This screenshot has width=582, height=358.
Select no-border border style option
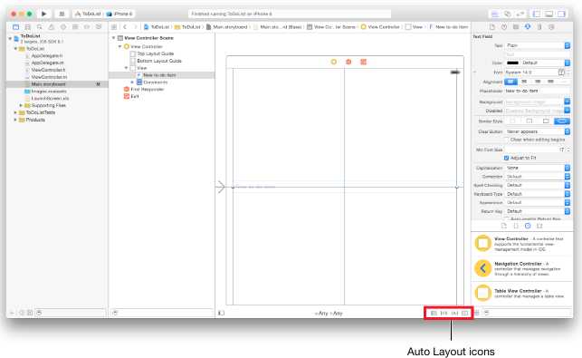tap(513, 121)
